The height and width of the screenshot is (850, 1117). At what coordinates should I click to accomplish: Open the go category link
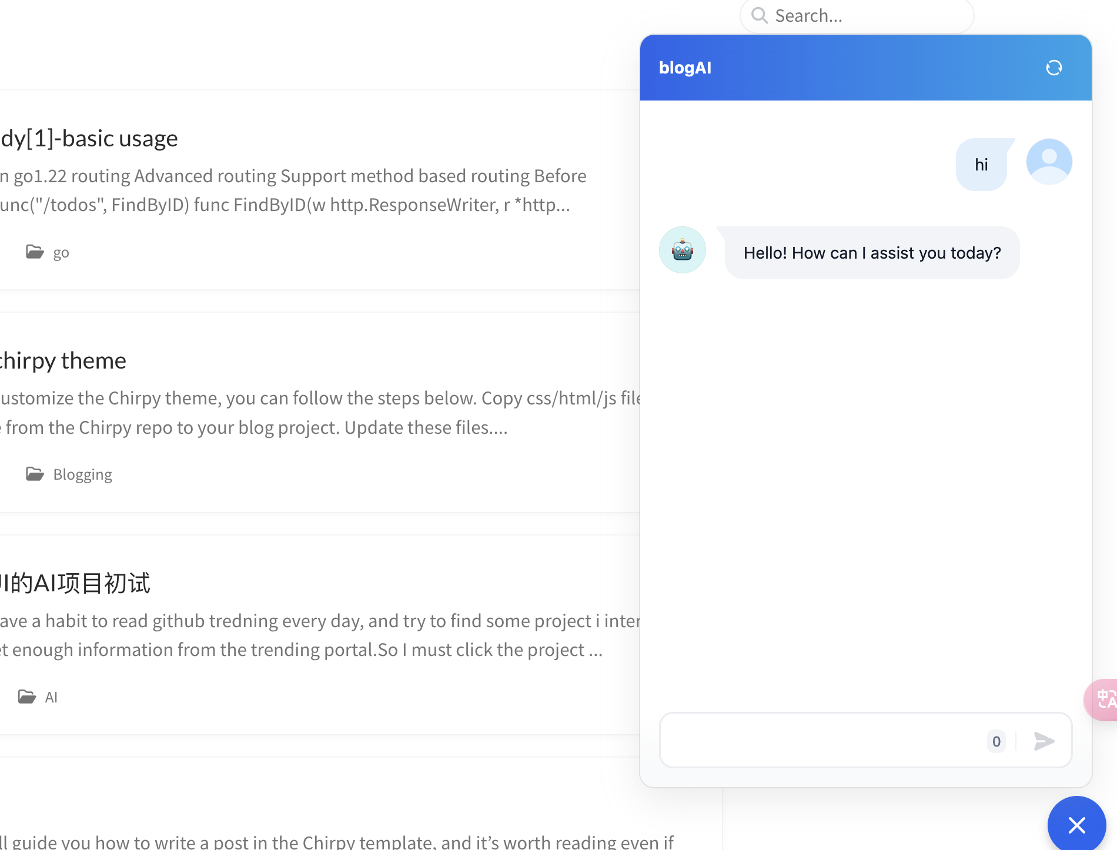(61, 253)
